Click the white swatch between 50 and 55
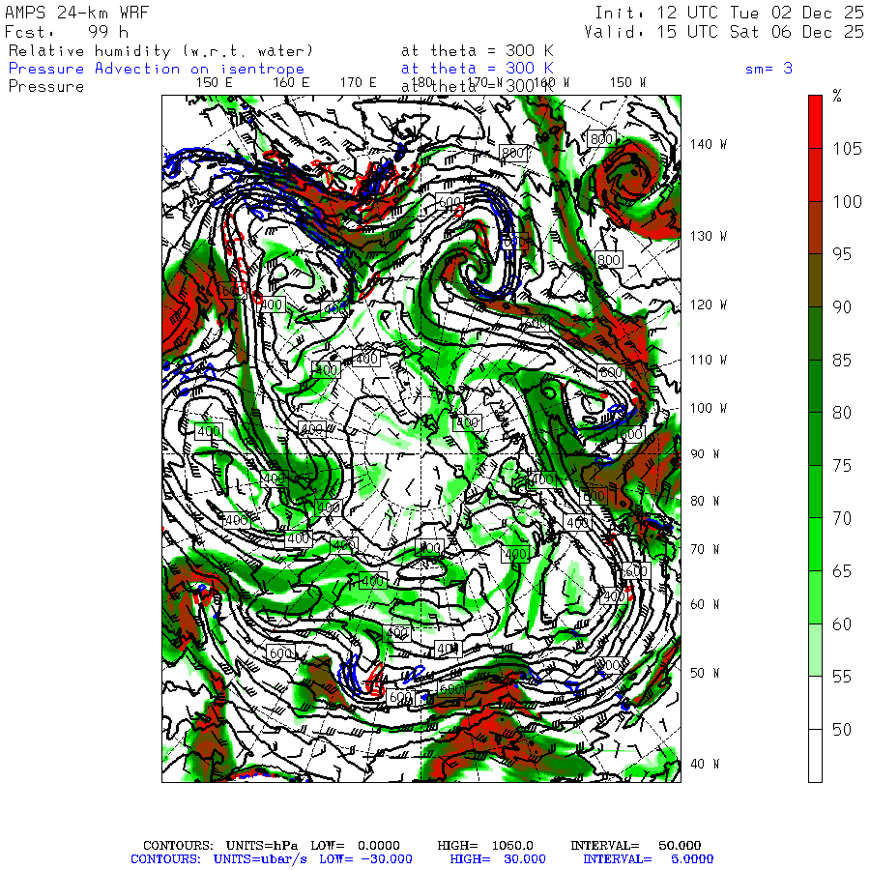Screen dimensions: 870x870 [815, 703]
